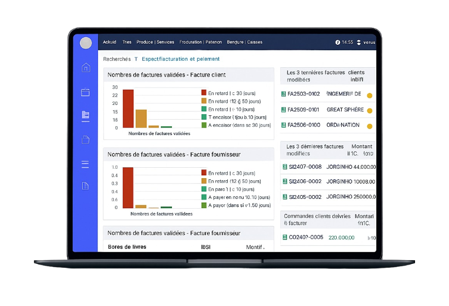
Task: Open the home icon in the sidebar
Action: pyautogui.click(x=85, y=68)
